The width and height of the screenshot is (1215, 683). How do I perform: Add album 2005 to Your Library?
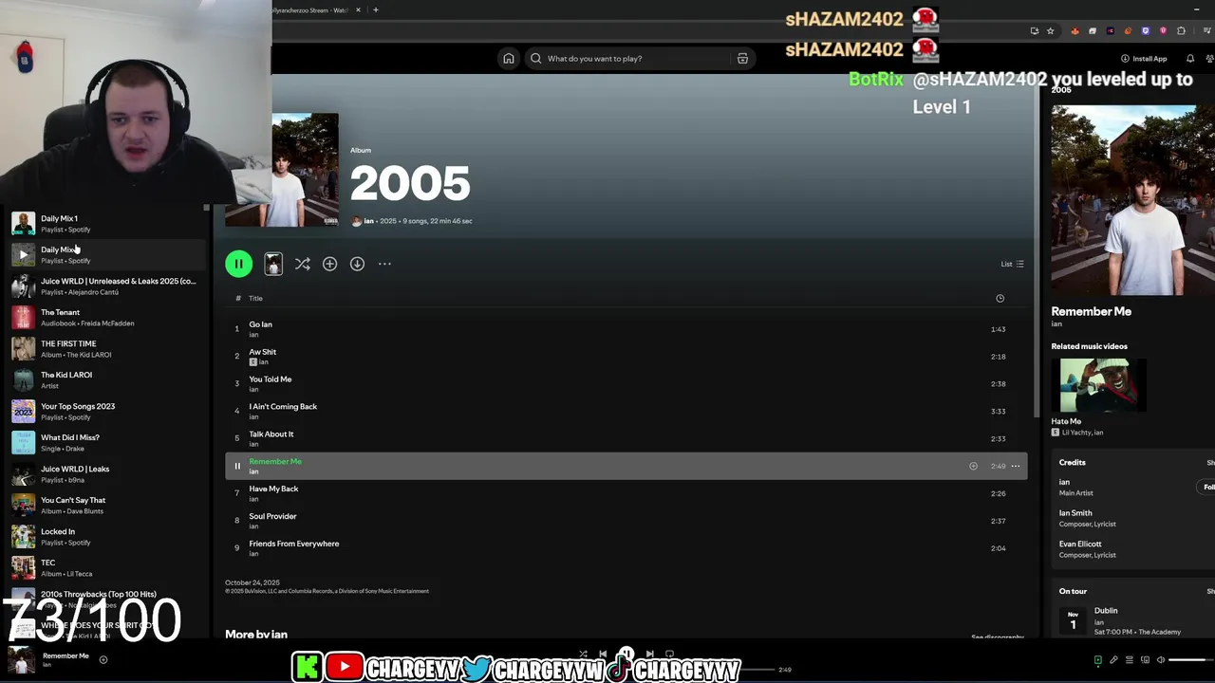[x=329, y=264]
